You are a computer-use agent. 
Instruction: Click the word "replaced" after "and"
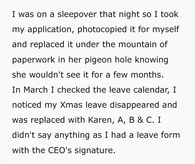[x=47, y=44]
